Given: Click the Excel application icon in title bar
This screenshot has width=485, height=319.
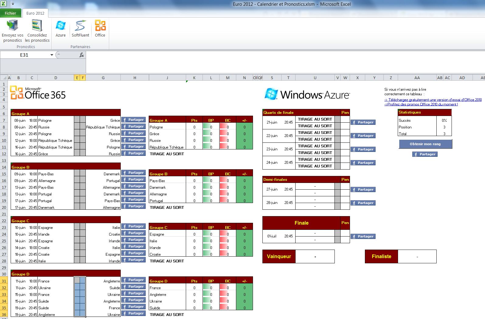Looking at the screenshot, I should [4, 4].
